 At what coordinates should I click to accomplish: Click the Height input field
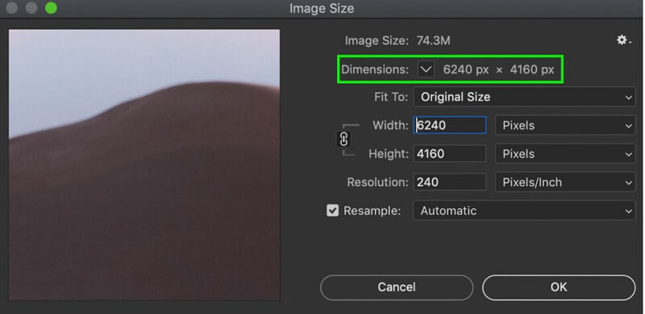[x=450, y=154]
